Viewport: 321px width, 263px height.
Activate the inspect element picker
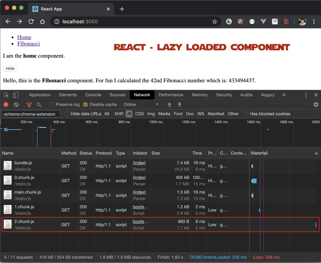pyautogui.click(x=6, y=95)
